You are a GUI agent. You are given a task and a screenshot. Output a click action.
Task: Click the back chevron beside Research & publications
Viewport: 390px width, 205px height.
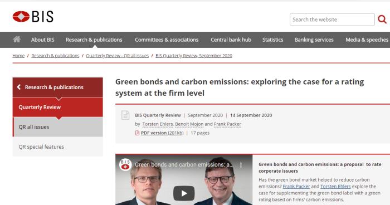(19, 87)
